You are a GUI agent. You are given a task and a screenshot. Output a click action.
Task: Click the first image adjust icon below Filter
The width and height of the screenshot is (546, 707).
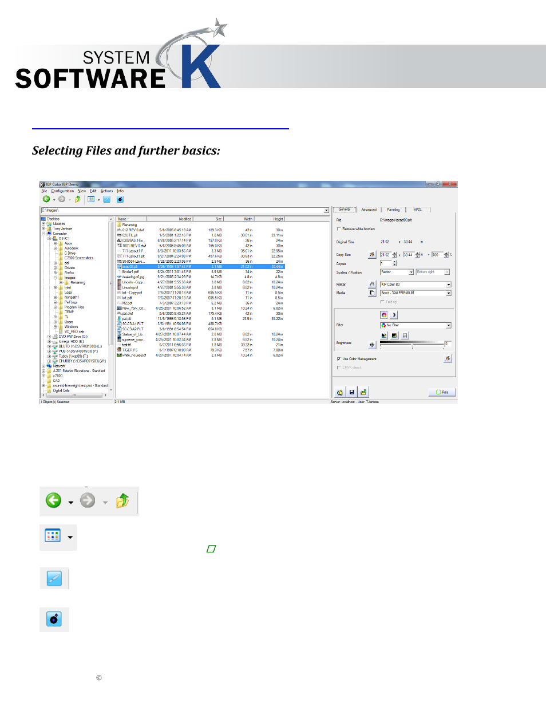[384, 335]
